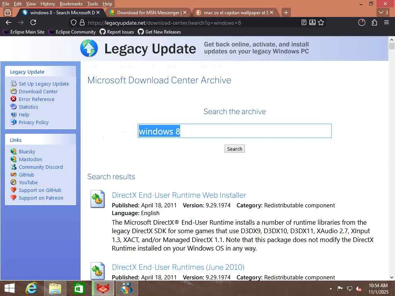Open Statistics sidebar link
This screenshot has width=395, height=296.
tap(29, 107)
